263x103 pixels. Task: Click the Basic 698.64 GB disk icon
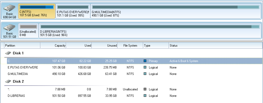9,9
